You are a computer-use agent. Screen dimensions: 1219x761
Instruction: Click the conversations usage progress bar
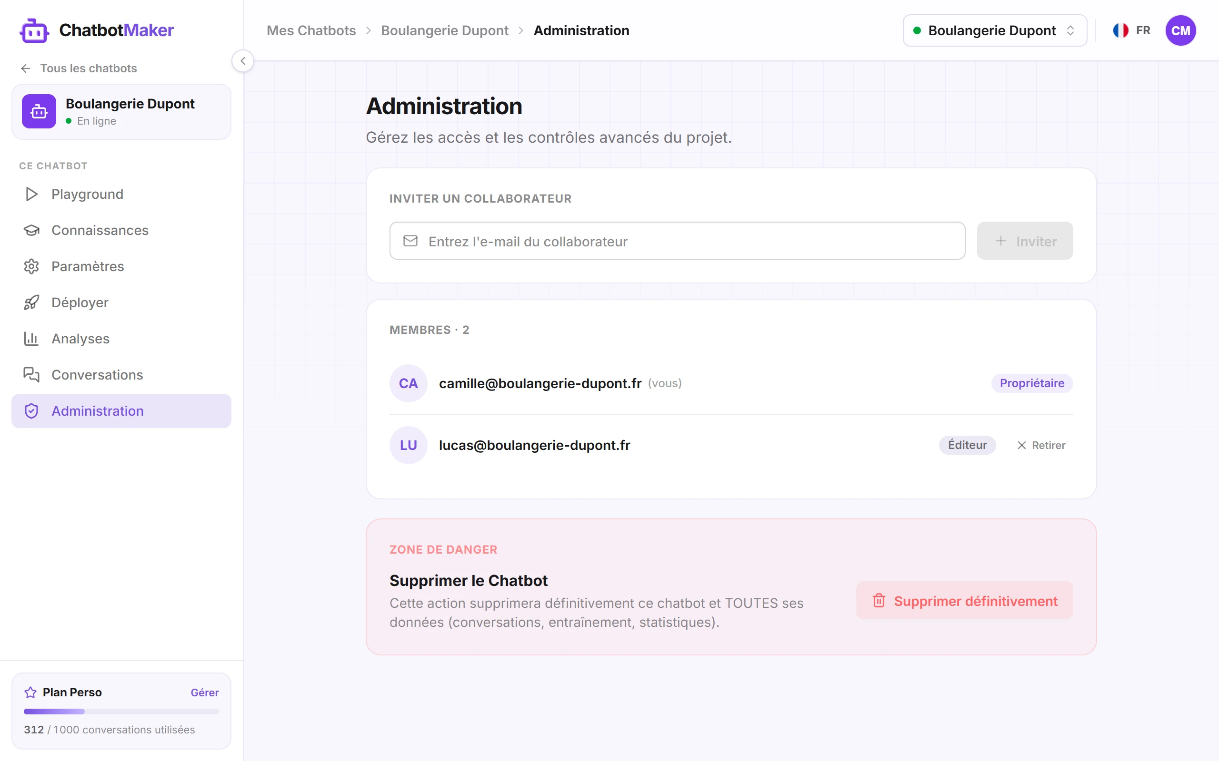[x=121, y=712]
